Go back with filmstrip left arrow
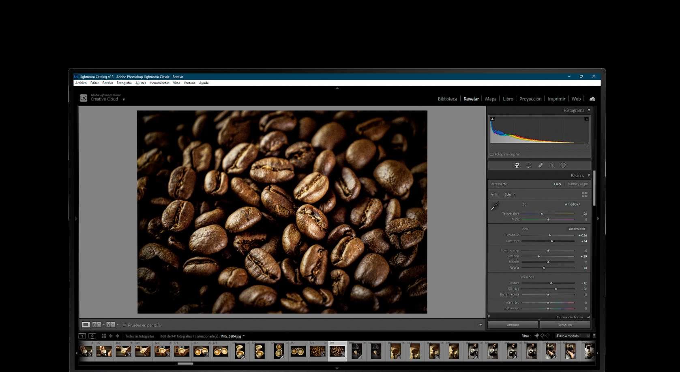Image resolution: width=680 pixels, height=372 pixels. (111, 336)
